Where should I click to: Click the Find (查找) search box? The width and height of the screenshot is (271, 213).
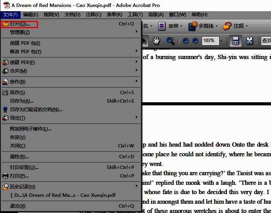click(266, 41)
